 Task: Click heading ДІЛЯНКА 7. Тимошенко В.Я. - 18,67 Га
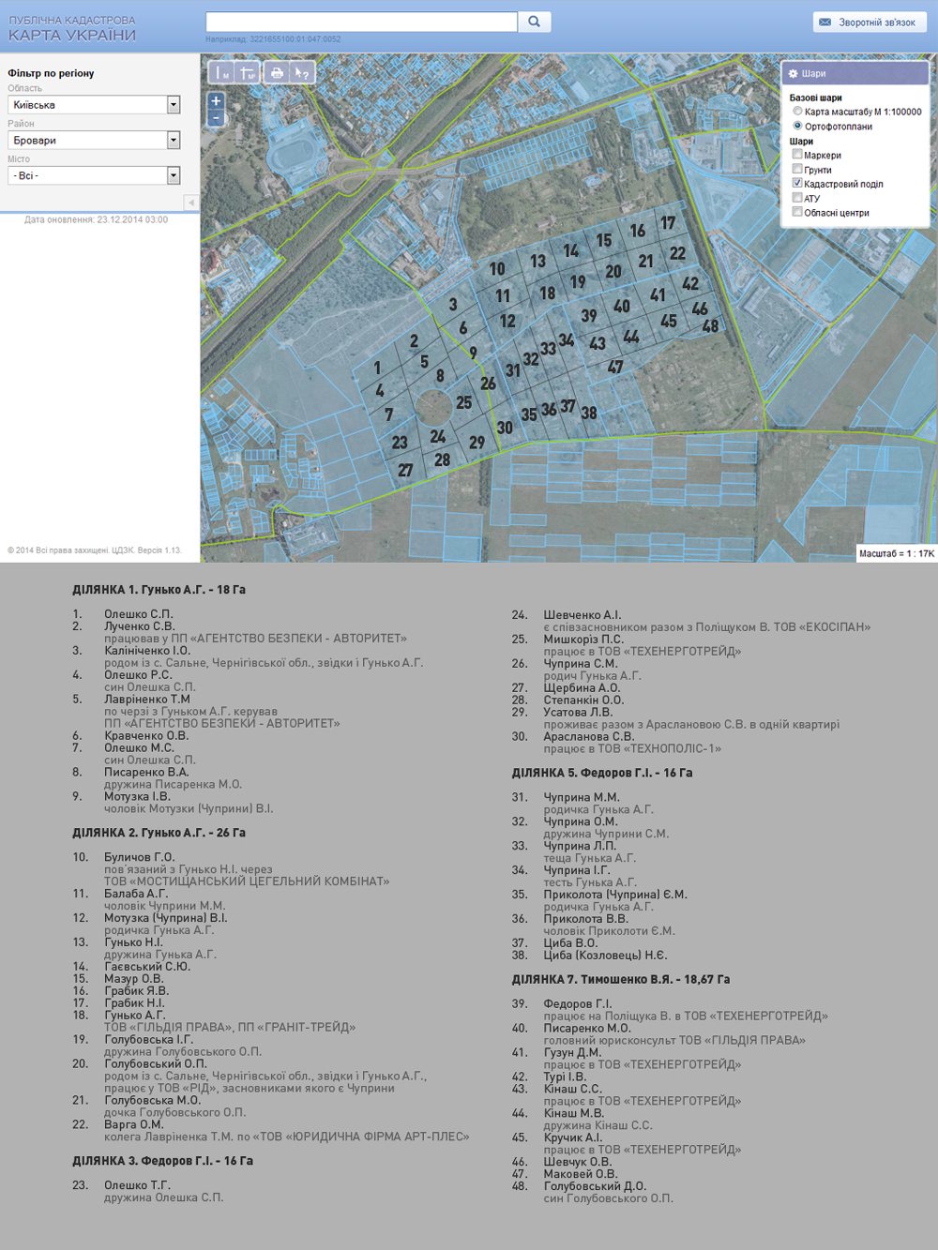(621, 979)
